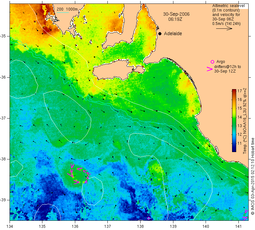Screen dimensions: 255x230
Task: Click the '0.5m/s (1kt 24h)' scale text
Action: [226, 23]
